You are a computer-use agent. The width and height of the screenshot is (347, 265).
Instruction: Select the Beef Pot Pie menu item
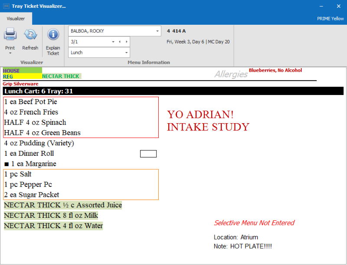click(x=31, y=102)
